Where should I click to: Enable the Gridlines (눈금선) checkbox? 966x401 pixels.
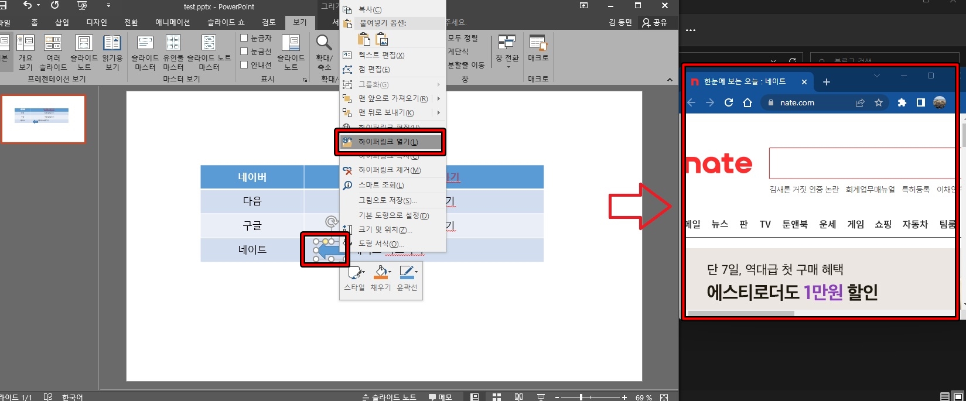pyautogui.click(x=244, y=51)
